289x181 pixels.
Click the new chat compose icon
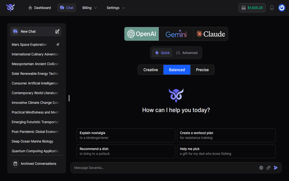coord(57,31)
